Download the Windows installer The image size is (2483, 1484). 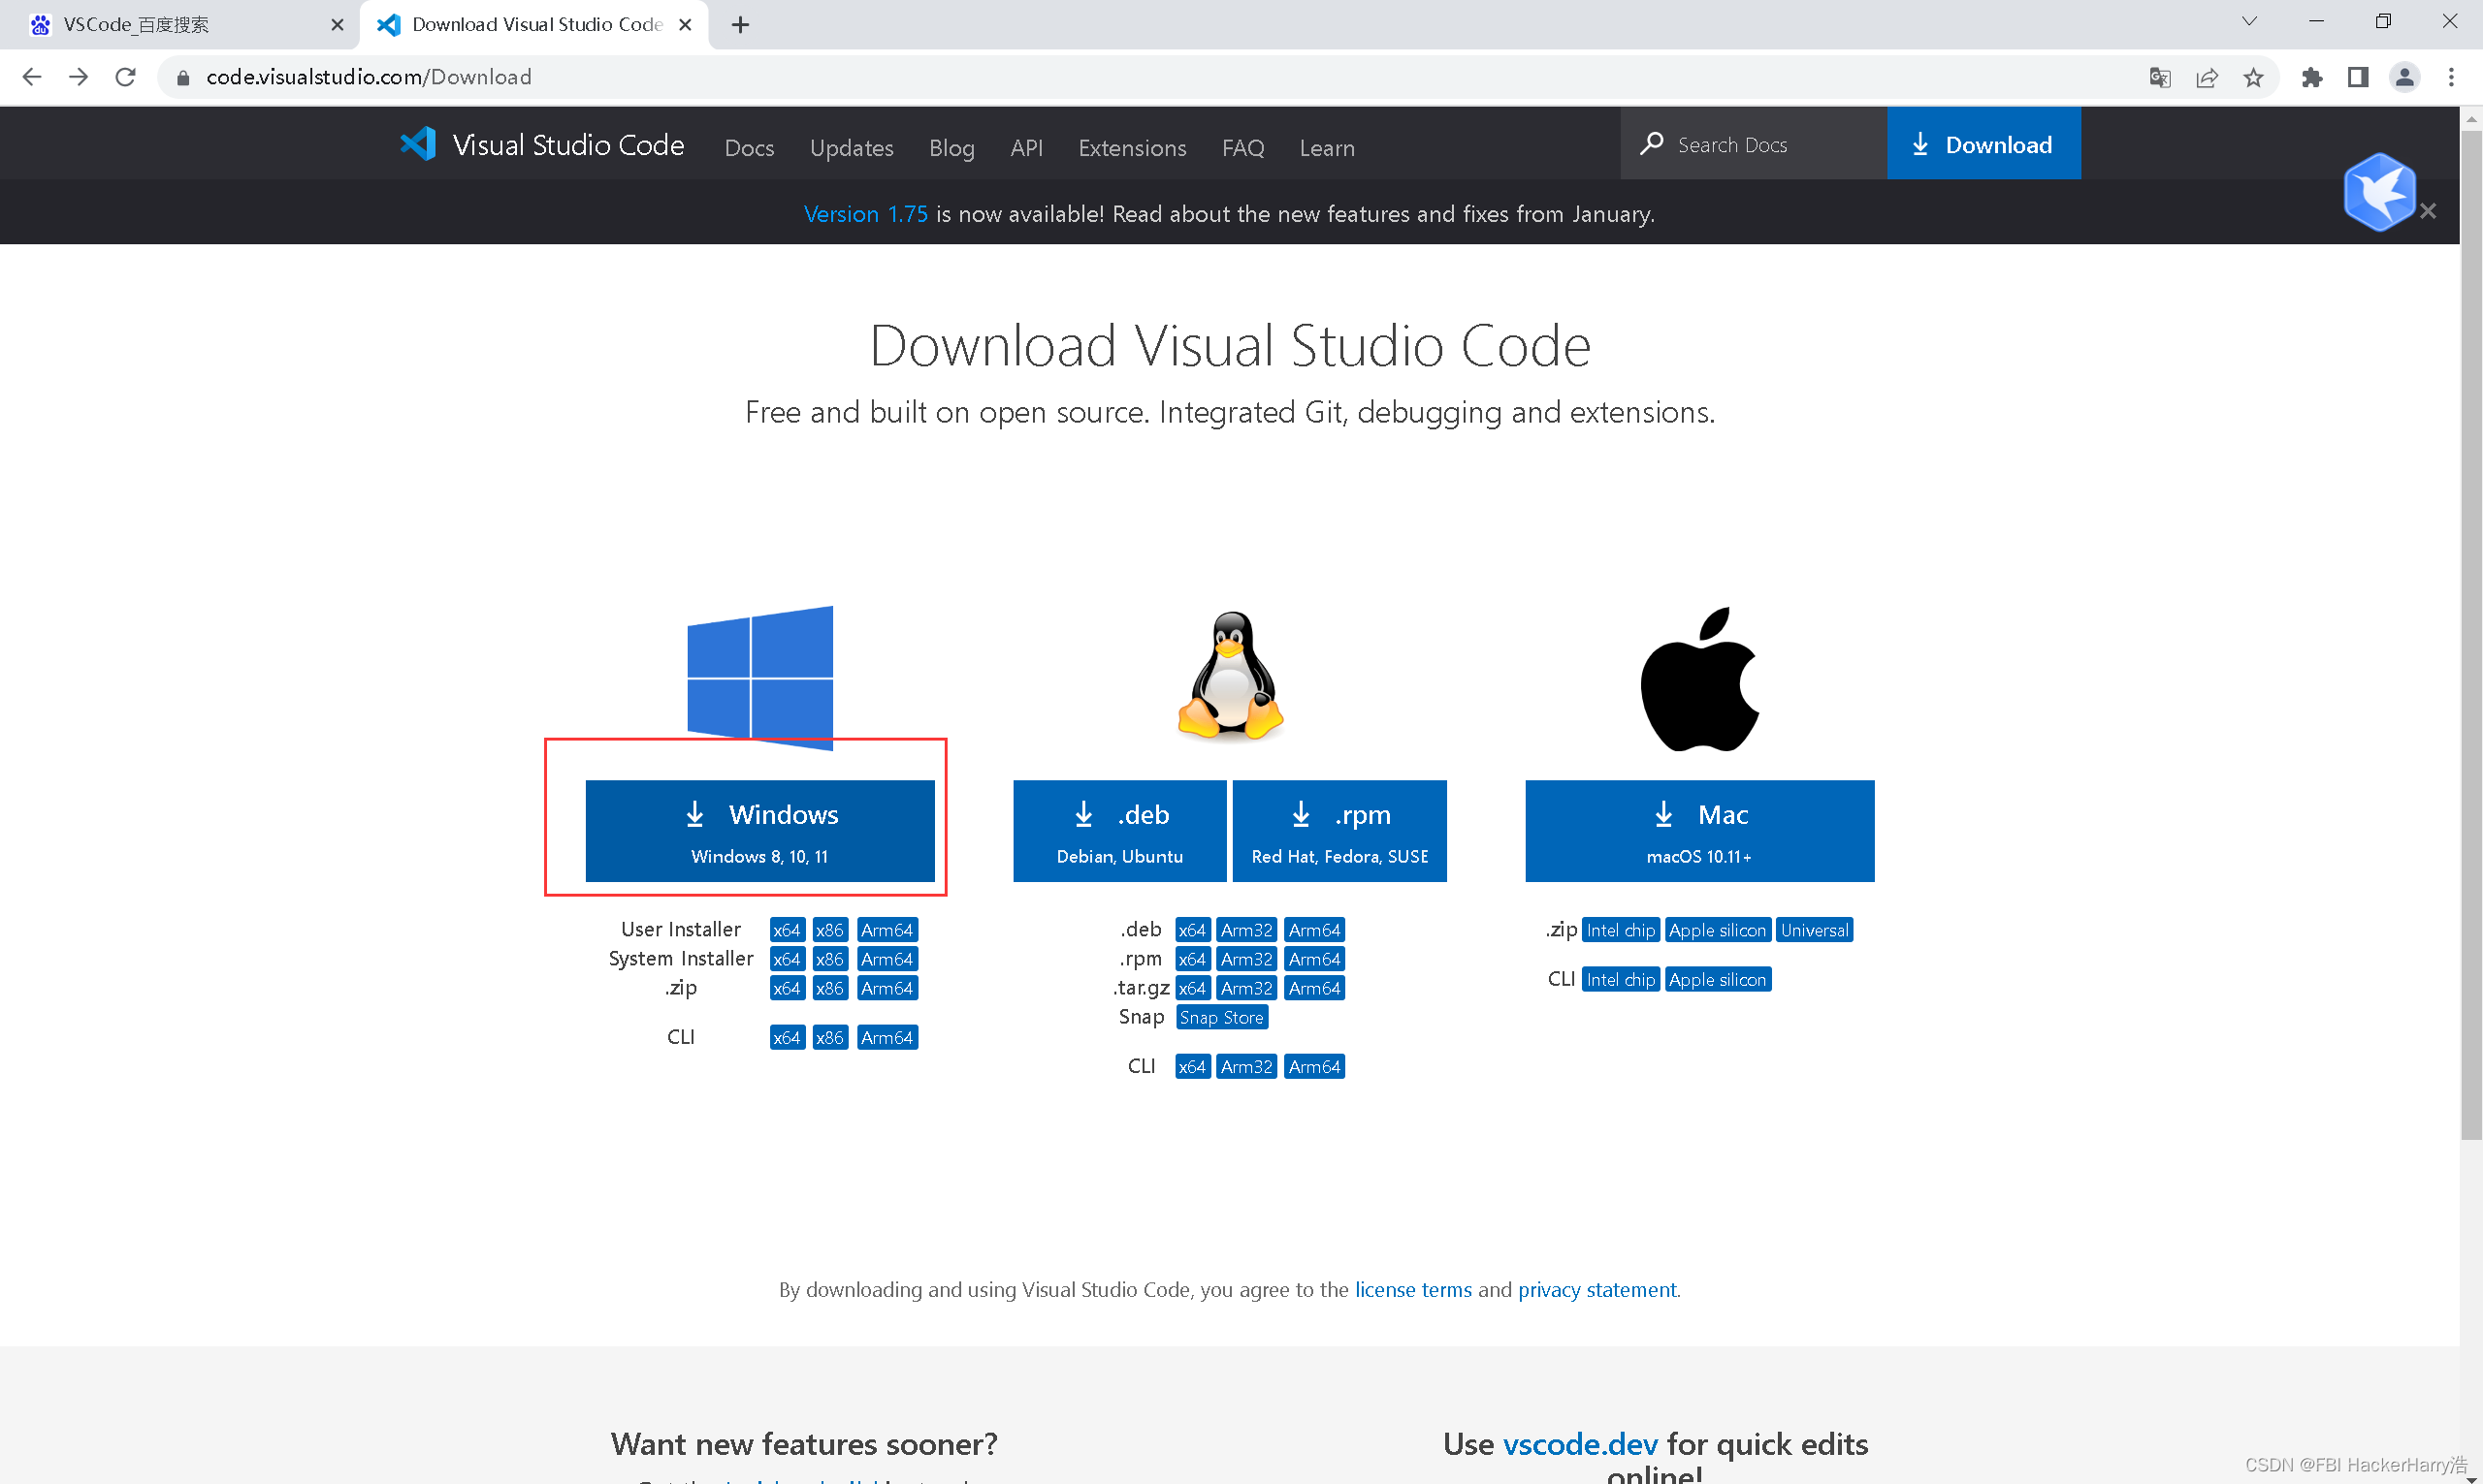pos(759,831)
